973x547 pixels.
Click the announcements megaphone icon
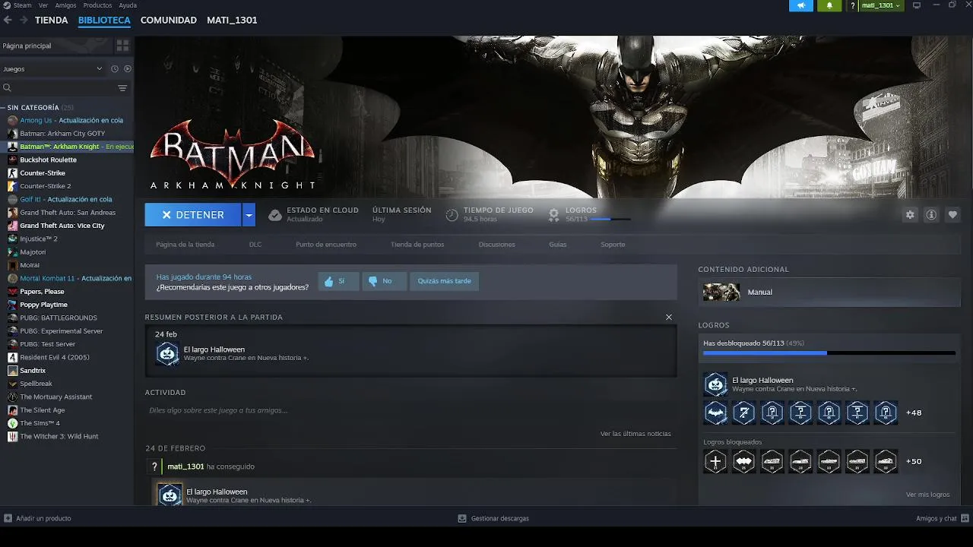pos(801,5)
